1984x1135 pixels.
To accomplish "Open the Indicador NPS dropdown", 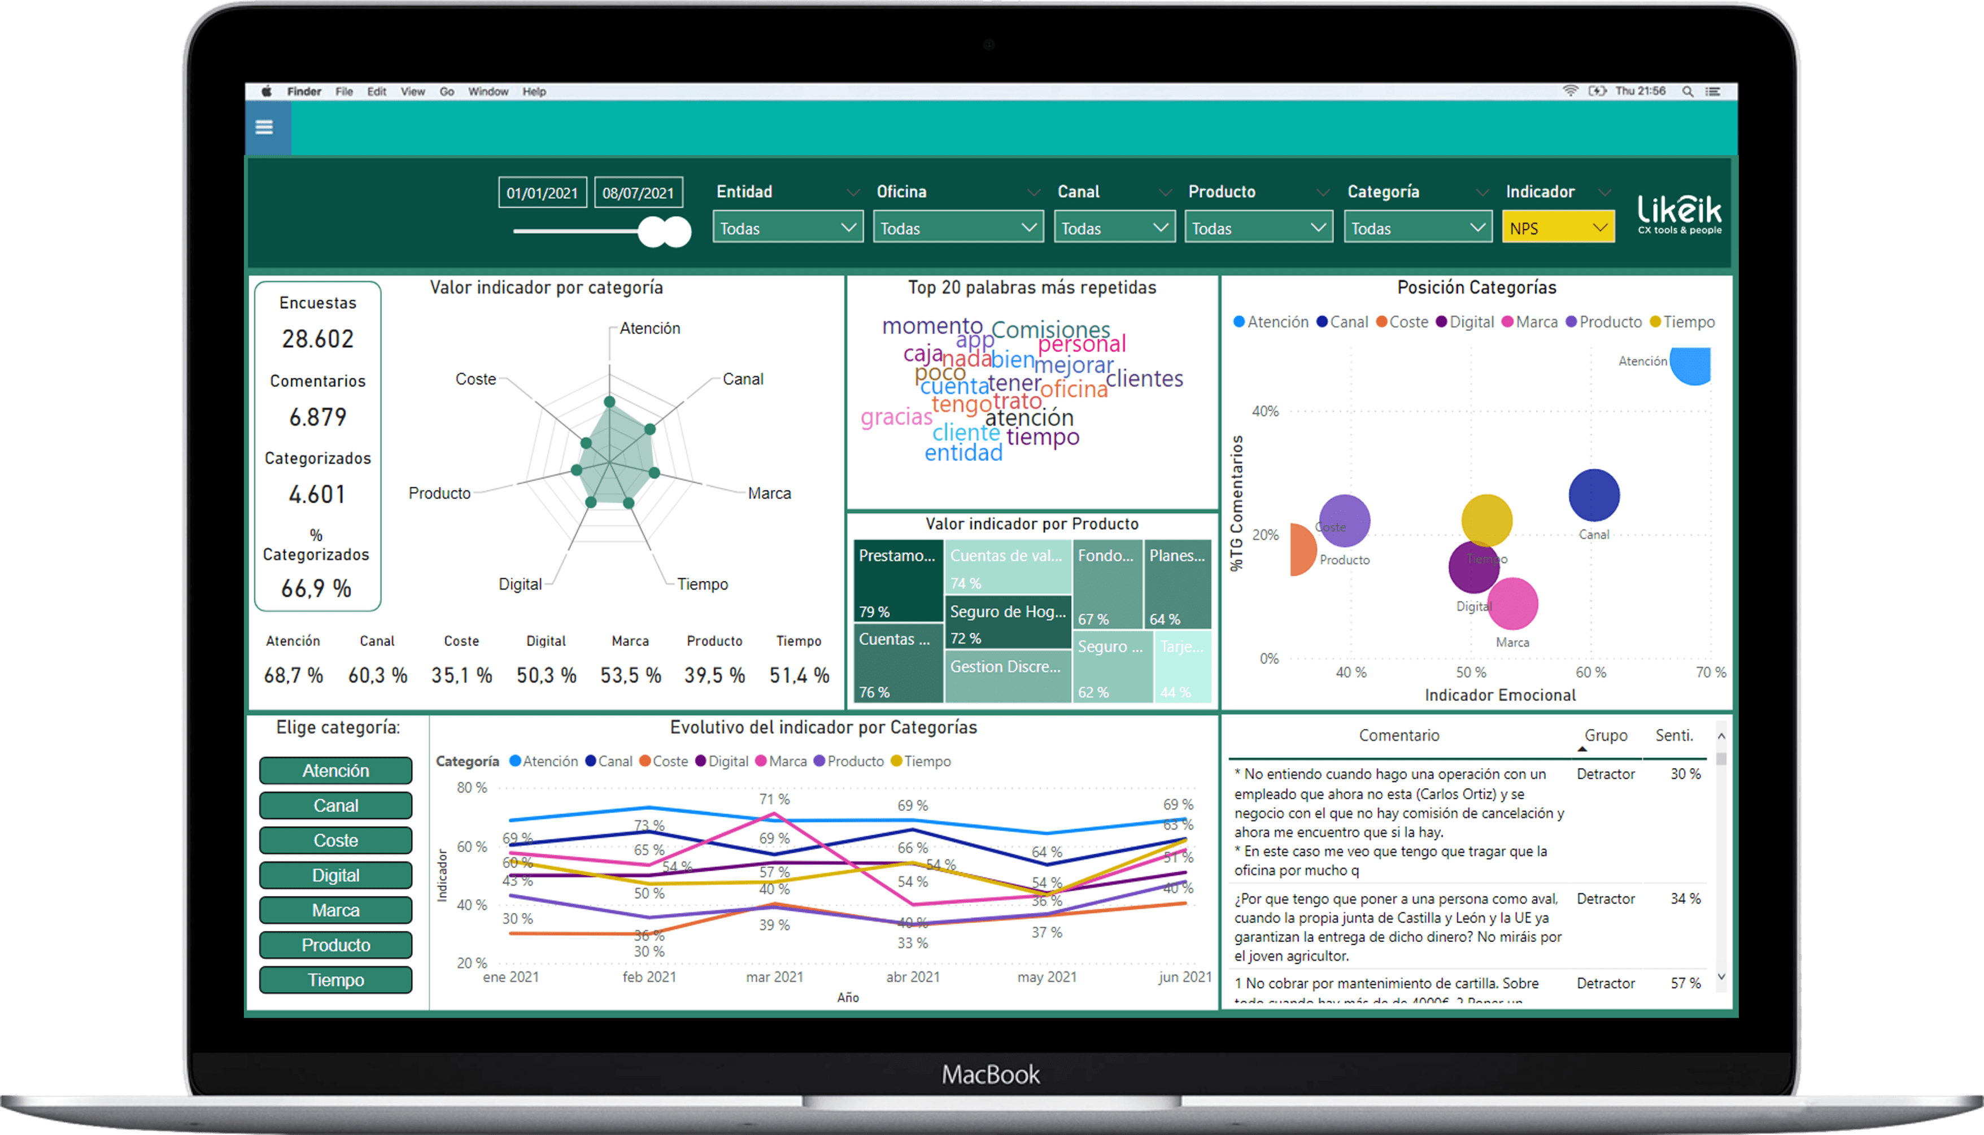I will coord(1558,228).
